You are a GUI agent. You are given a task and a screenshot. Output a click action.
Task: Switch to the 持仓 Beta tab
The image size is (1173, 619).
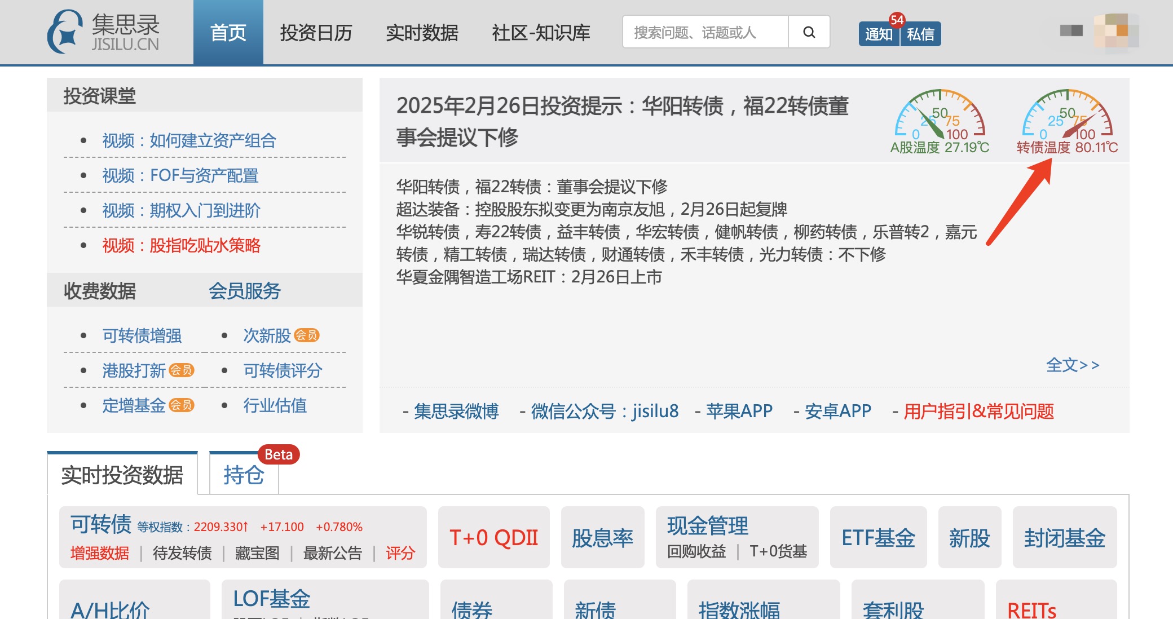tap(244, 475)
